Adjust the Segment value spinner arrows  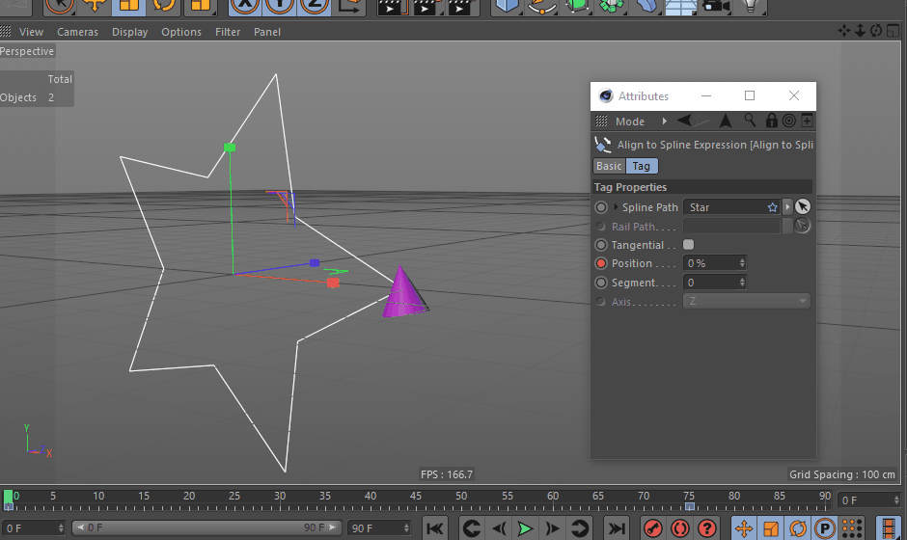coord(742,283)
